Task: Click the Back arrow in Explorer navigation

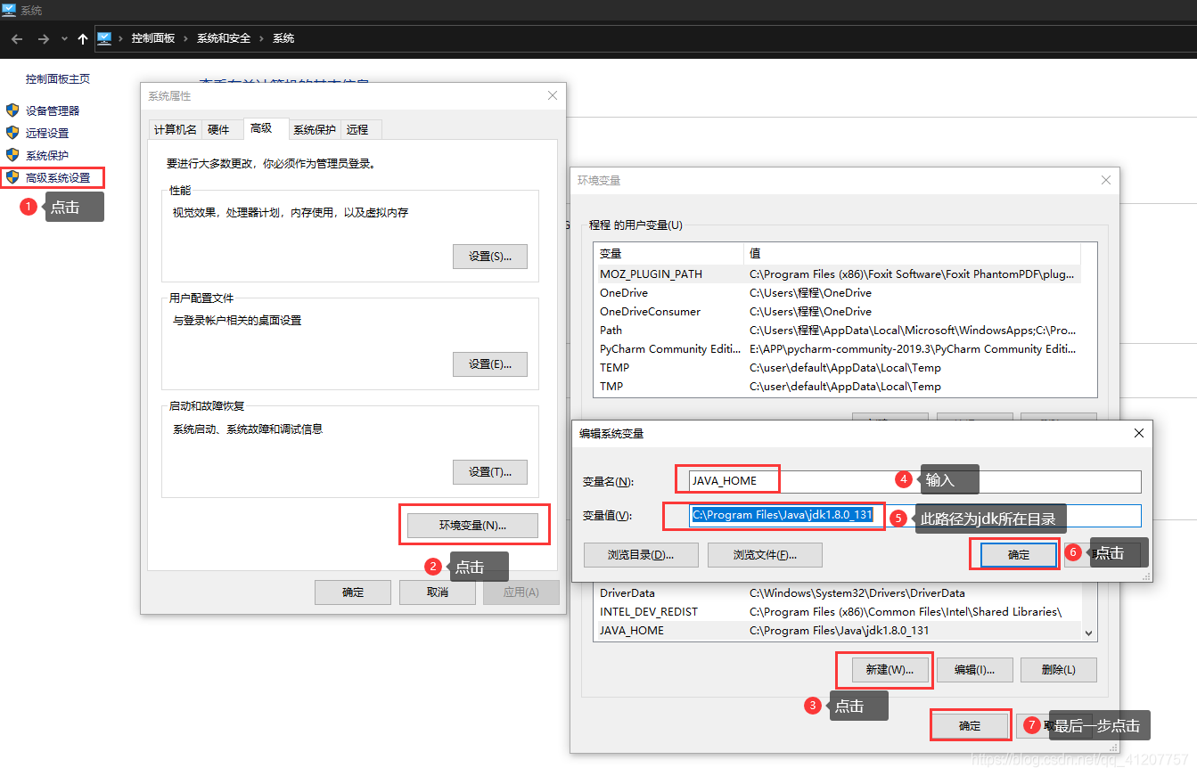Action: point(17,38)
